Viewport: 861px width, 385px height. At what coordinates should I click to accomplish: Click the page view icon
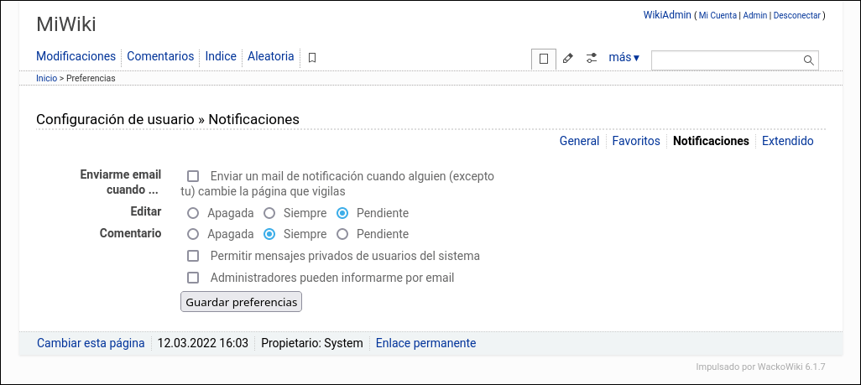click(544, 59)
